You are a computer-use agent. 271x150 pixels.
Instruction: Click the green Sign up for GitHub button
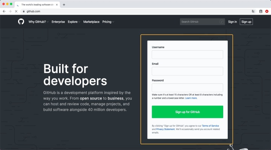[187, 112]
